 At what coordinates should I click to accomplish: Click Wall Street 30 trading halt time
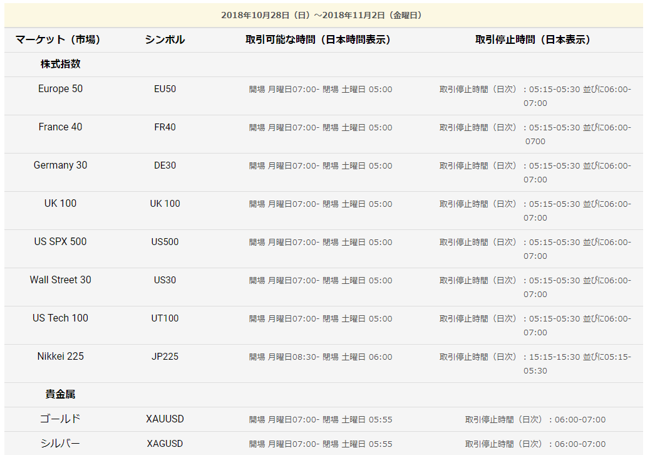535,288
